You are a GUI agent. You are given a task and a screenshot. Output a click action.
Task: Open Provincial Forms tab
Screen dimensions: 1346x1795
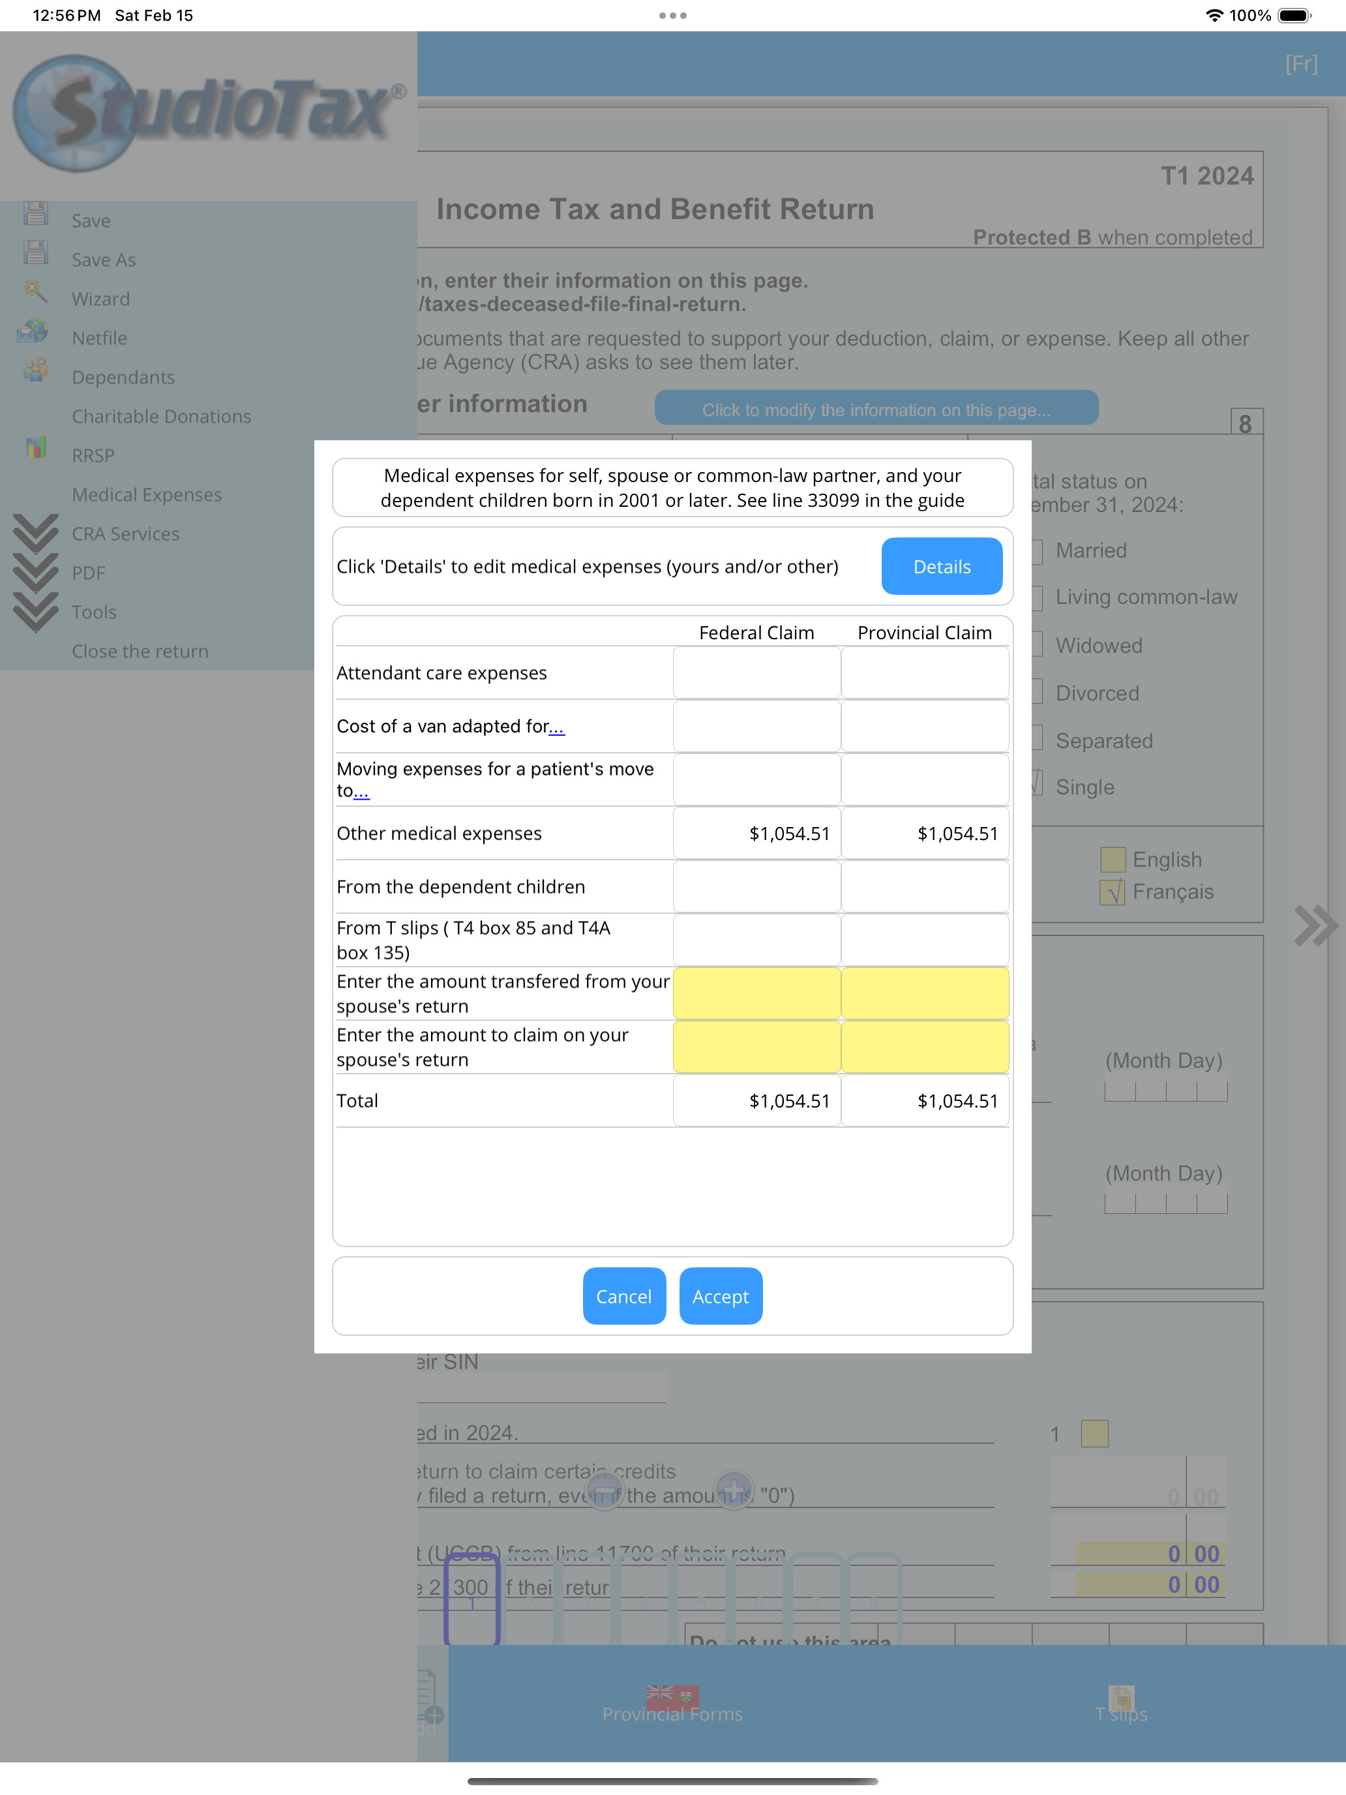click(x=672, y=1703)
